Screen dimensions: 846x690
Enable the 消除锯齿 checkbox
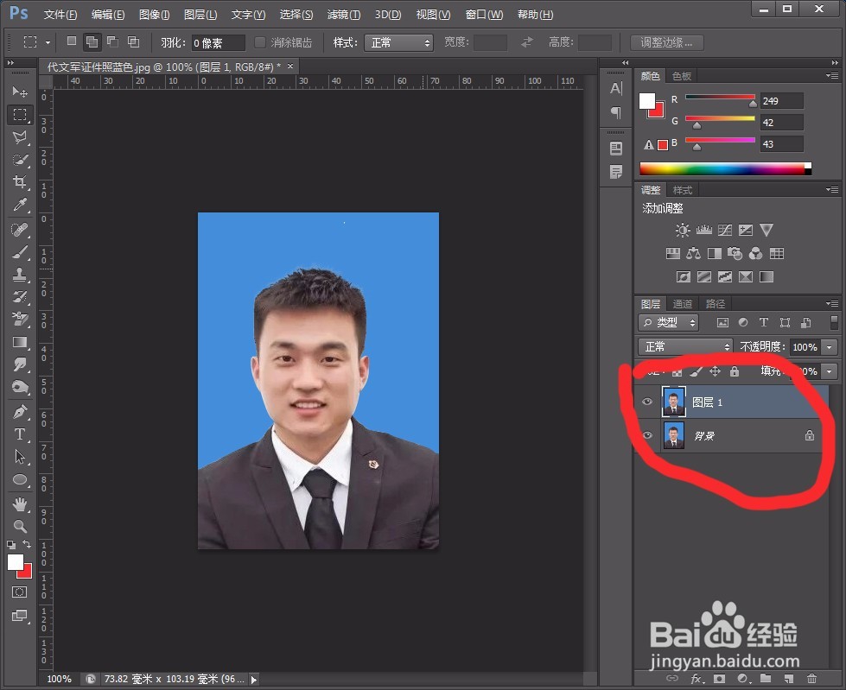tap(261, 42)
